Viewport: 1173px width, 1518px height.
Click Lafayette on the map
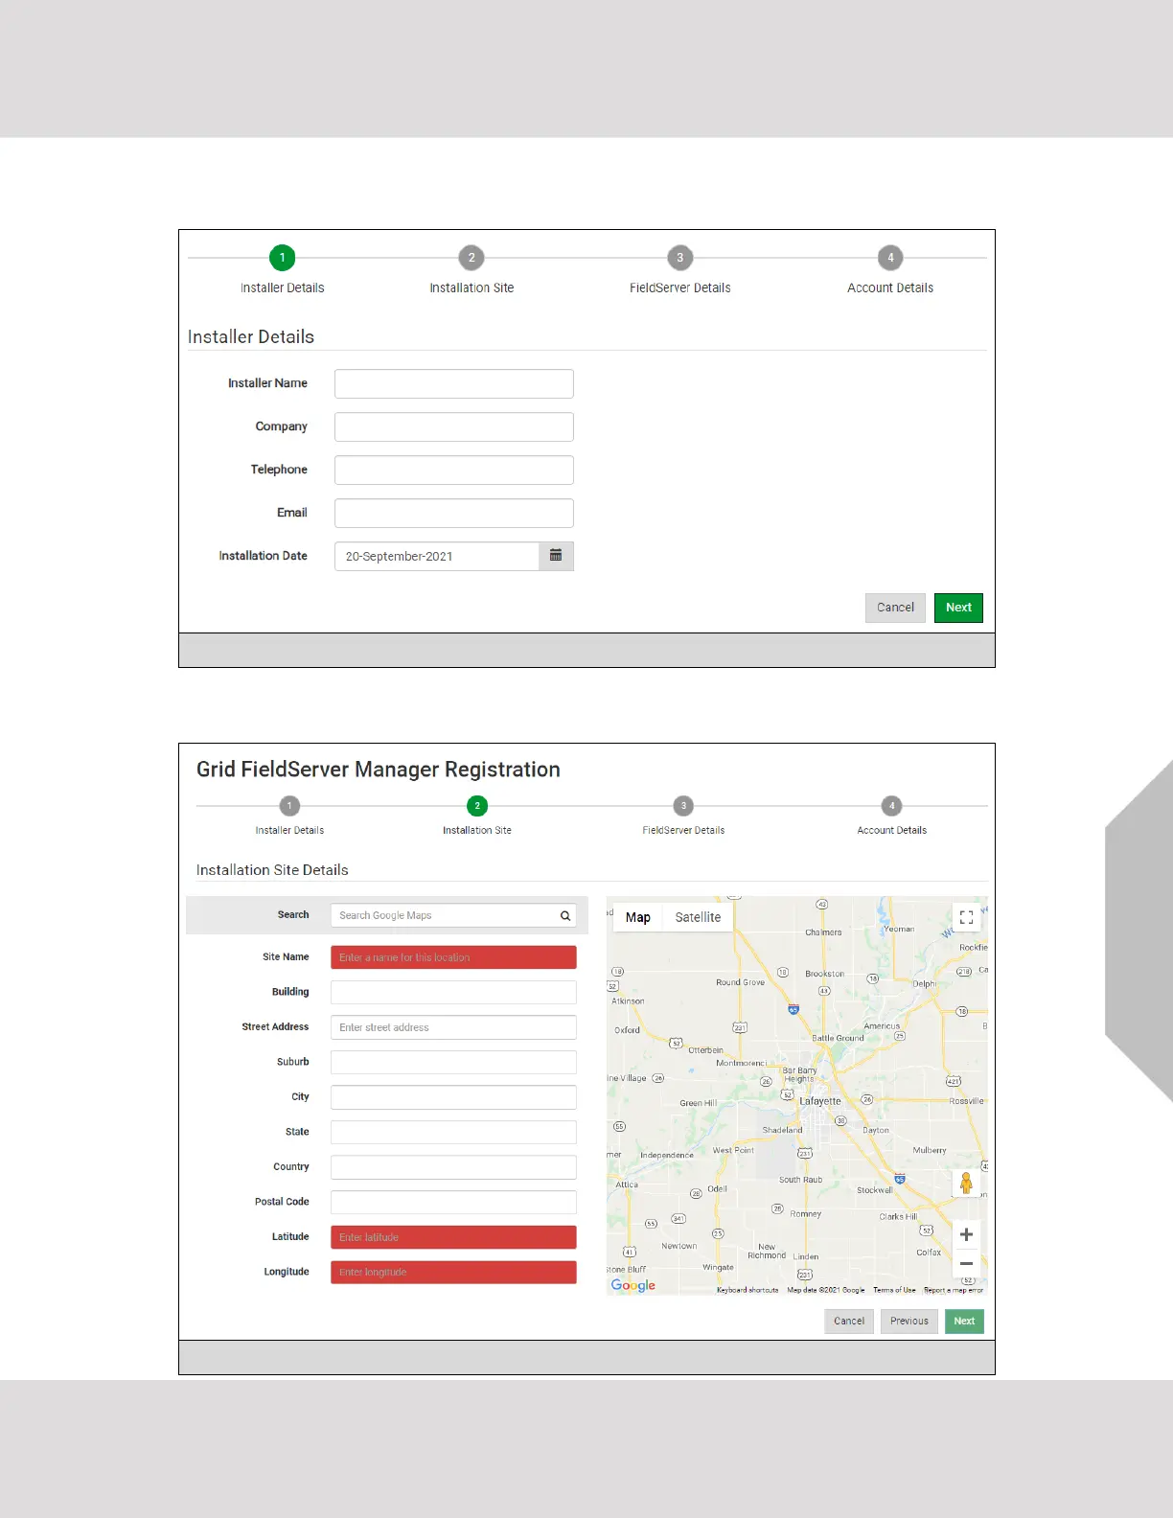click(x=820, y=1101)
